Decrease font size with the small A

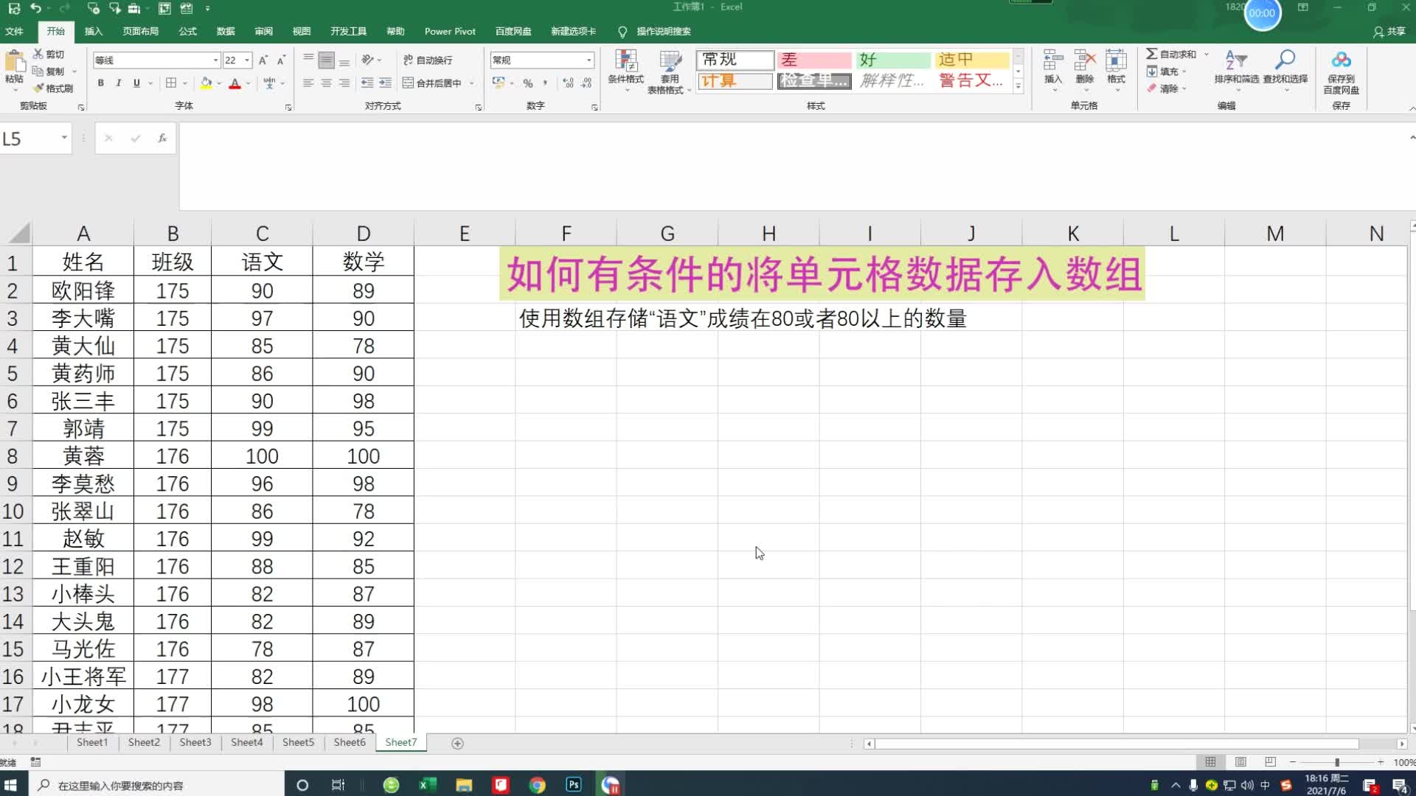281,60
